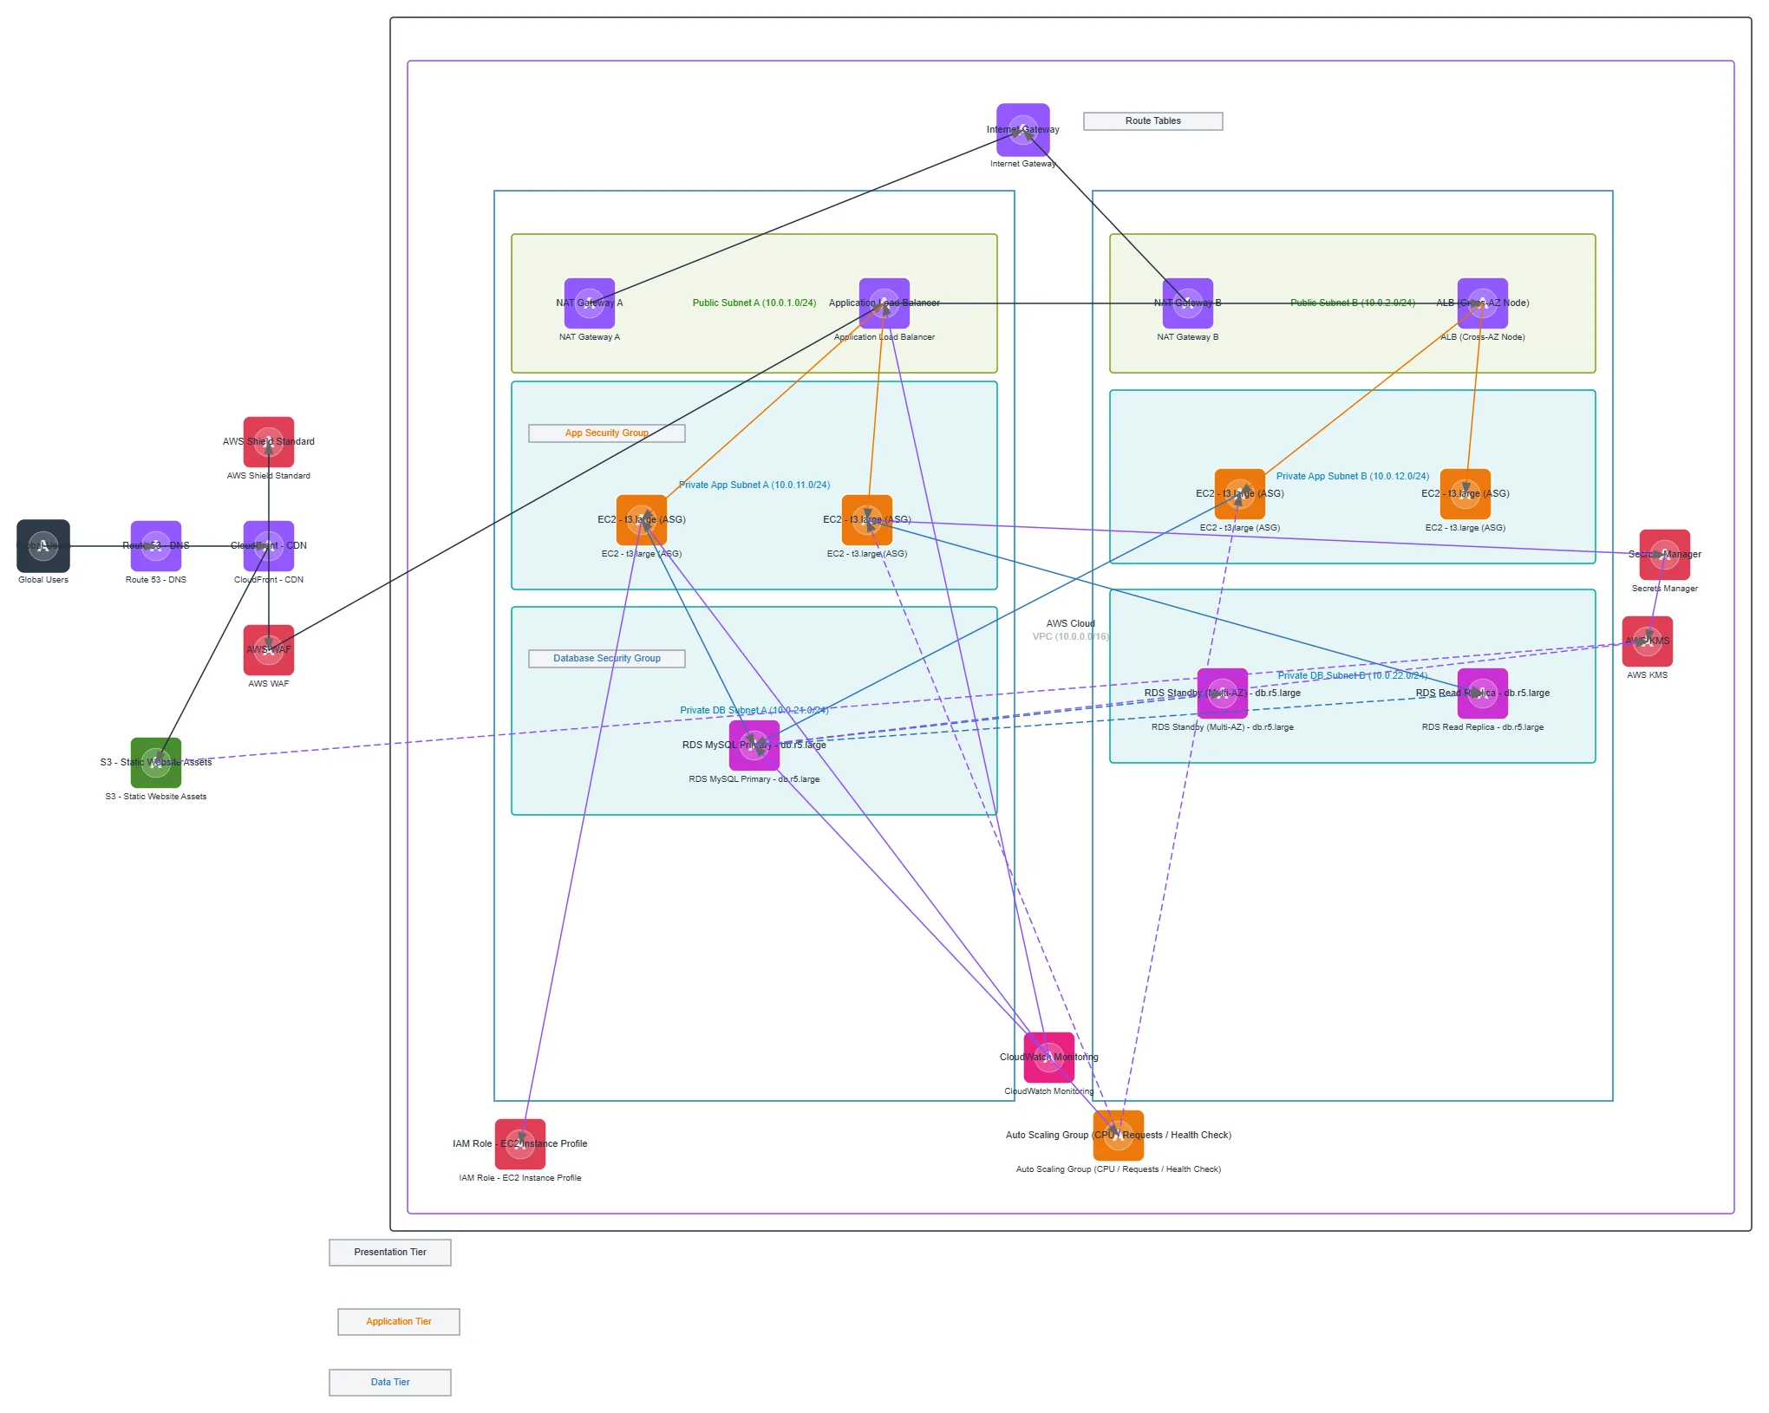Image resolution: width=1769 pixels, height=1413 pixels.
Task: Select the RDS Standby (Multi-AZ) icon
Action: click(x=1223, y=693)
